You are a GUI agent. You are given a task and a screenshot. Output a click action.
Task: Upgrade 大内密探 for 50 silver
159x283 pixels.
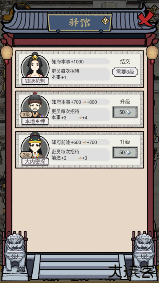[125, 153]
